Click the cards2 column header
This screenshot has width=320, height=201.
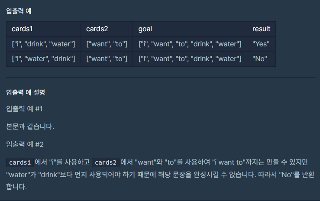(x=107, y=29)
